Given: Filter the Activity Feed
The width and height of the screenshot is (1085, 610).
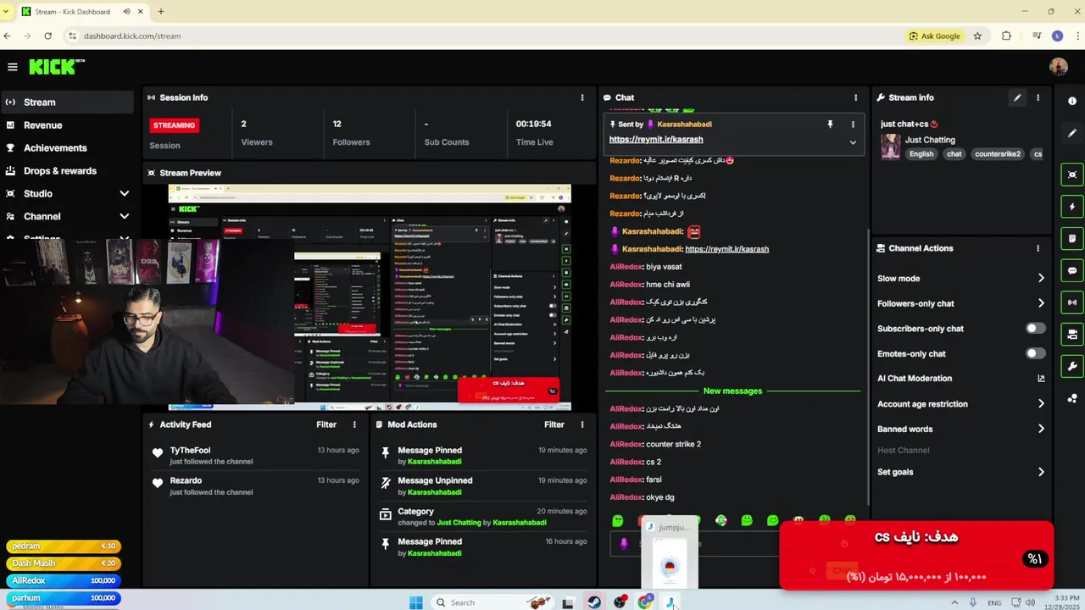Looking at the screenshot, I should click(326, 424).
